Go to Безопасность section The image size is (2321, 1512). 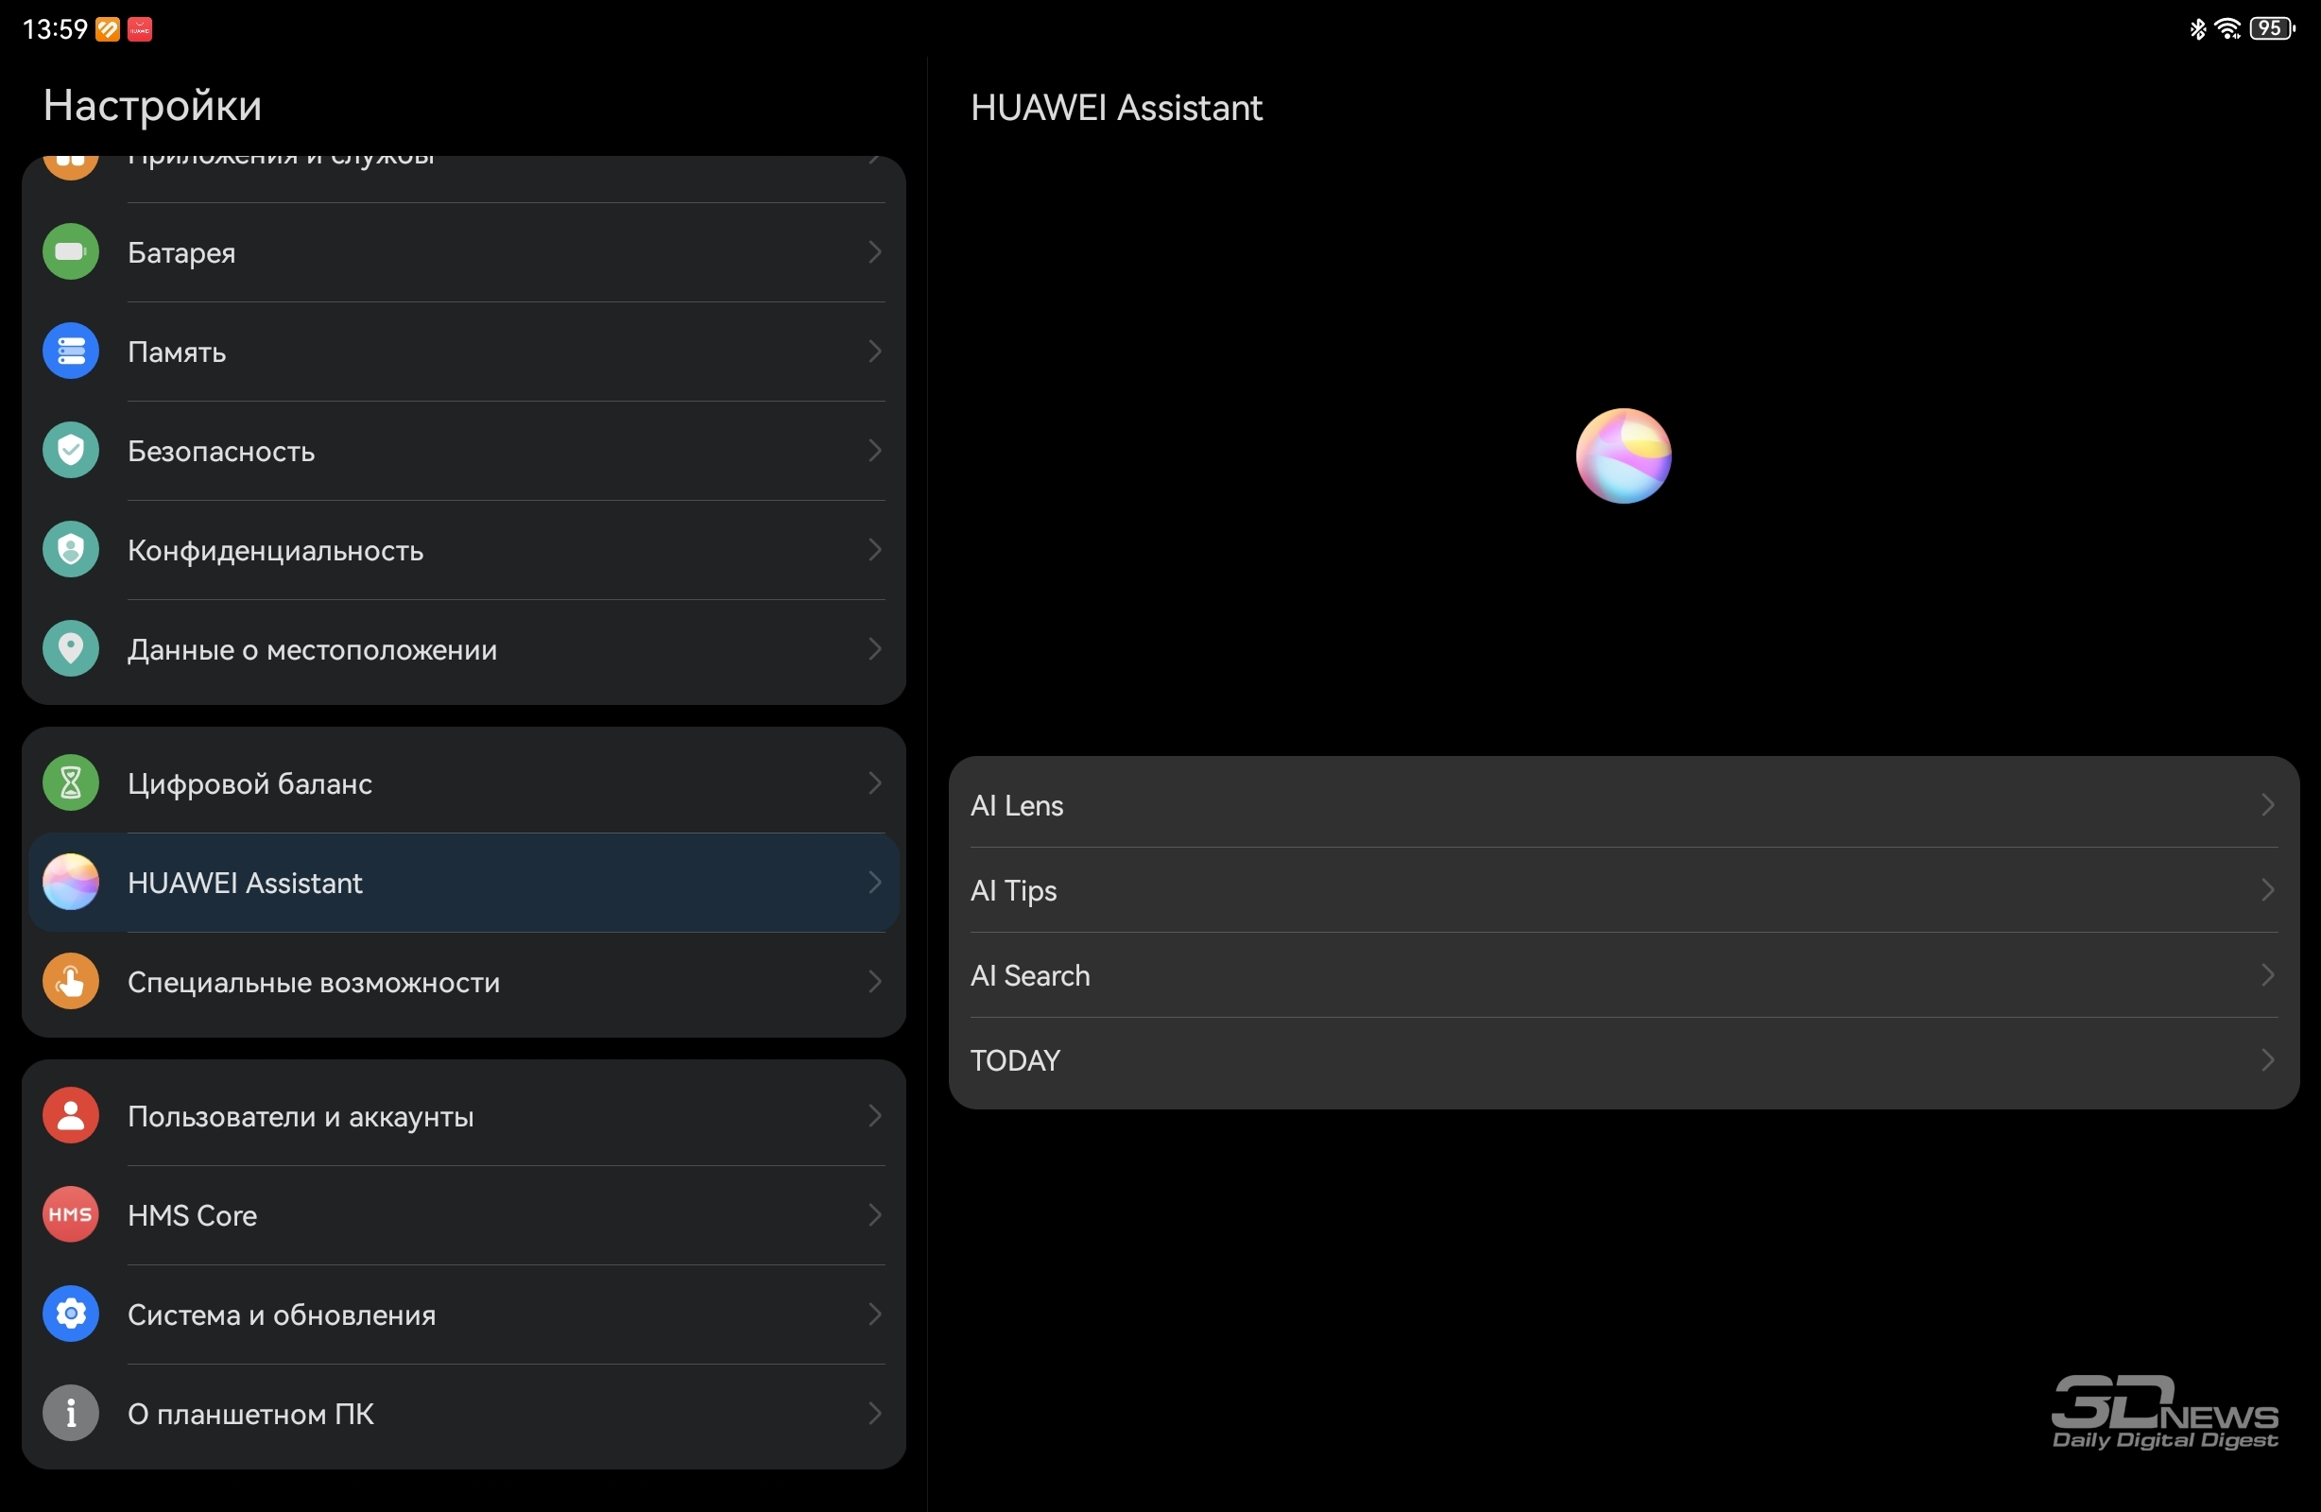[463, 452]
